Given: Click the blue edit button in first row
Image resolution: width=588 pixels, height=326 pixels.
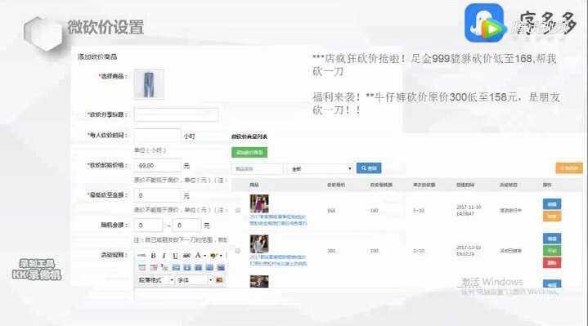Looking at the screenshot, I should pos(552,204).
